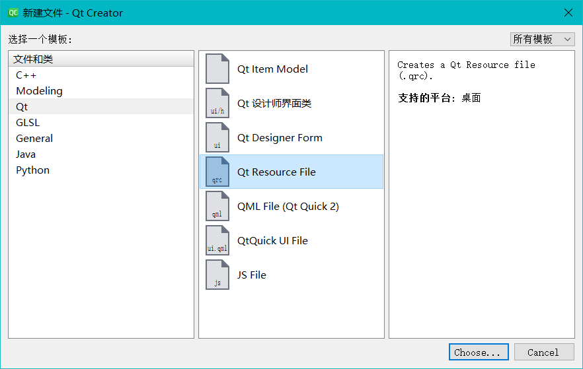
Task: Click the Qt Item Model file icon
Action: pos(217,69)
